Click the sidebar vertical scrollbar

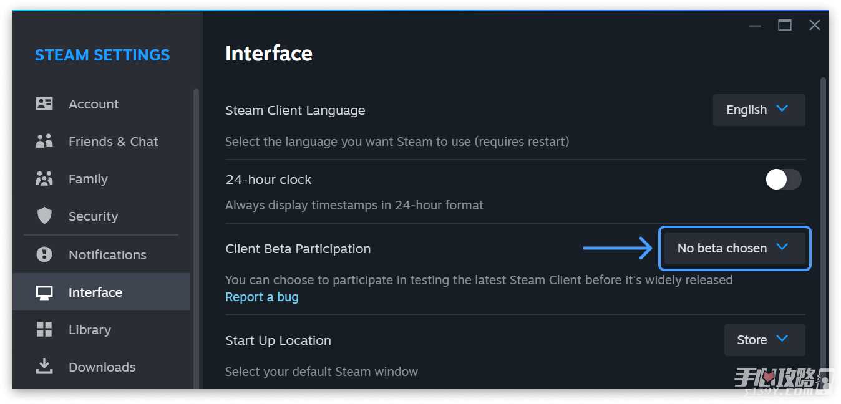[196, 237]
